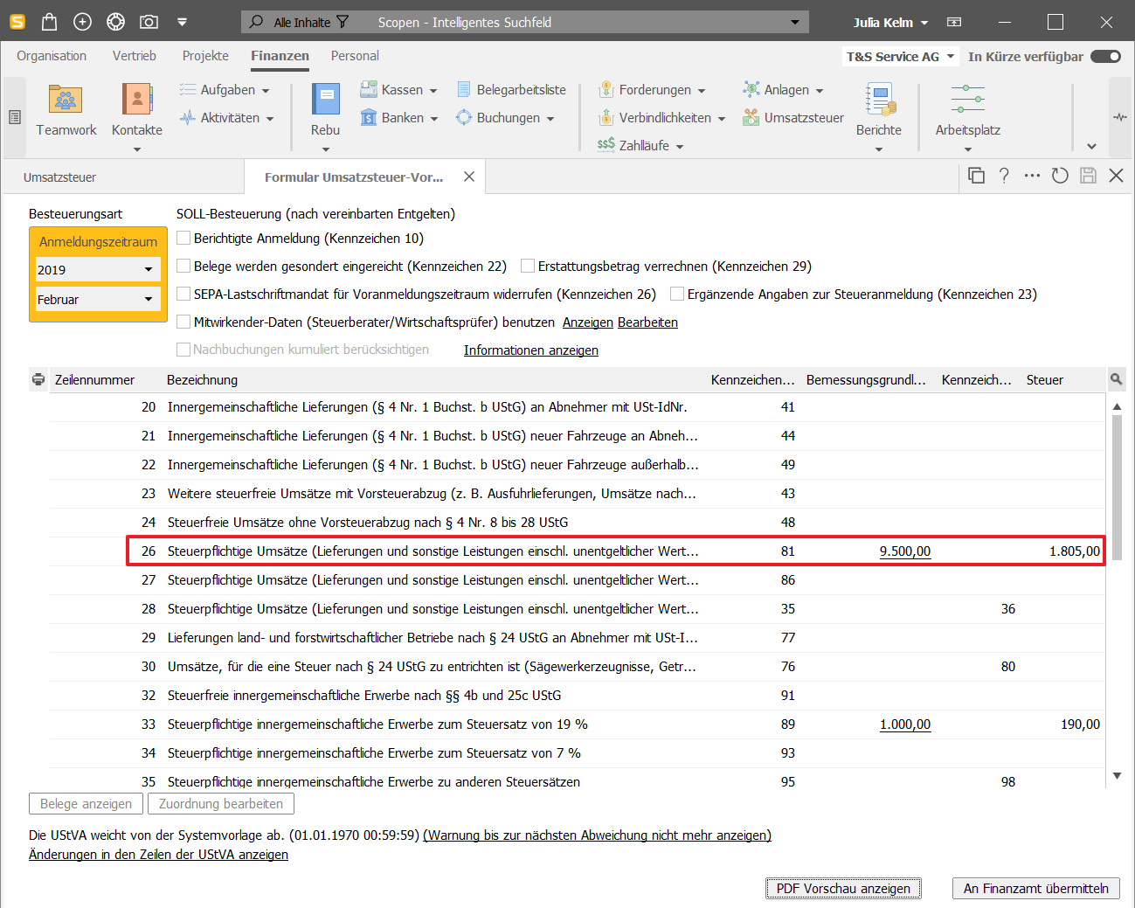Click the Belegarbeitsliste icon
This screenshot has height=908, width=1135.
pyautogui.click(x=464, y=89)
